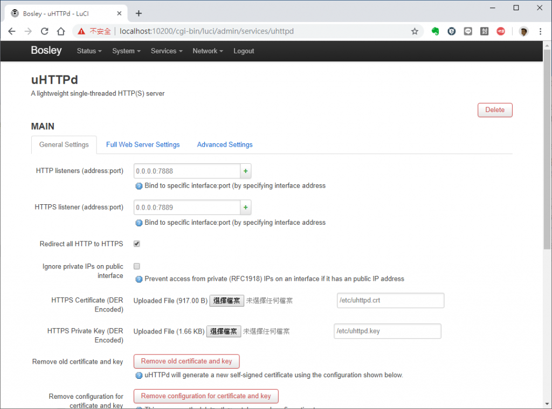This screenshot has width=552, height=409.
Task: Click the uHTTPd page heading
Action: pos(54,80)
